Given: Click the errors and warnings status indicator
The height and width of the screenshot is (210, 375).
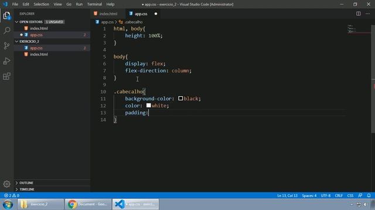Looking at the screenshot, I should (12, 195).
